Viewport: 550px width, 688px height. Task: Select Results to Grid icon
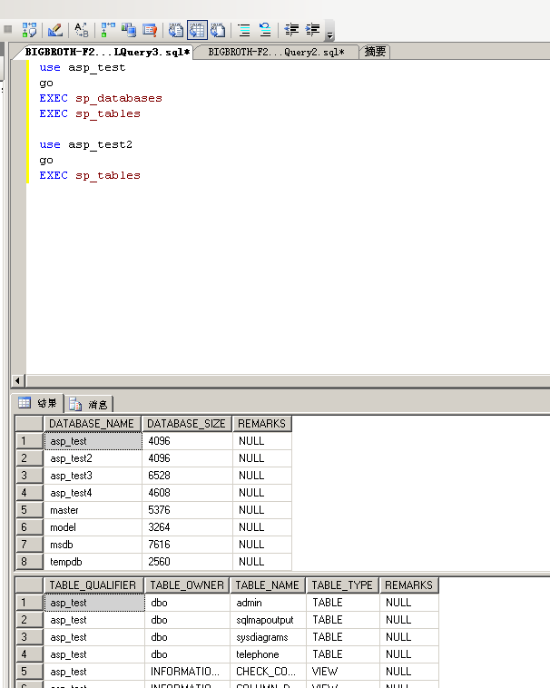[x=197, y=30]
